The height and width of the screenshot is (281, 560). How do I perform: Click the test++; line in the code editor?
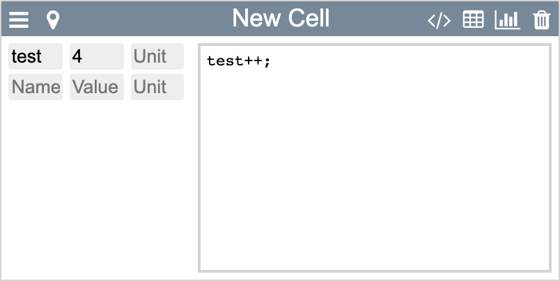[x=238, y=61]
